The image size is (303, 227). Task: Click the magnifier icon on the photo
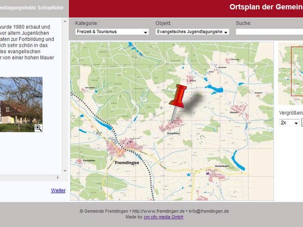[38, 128]
